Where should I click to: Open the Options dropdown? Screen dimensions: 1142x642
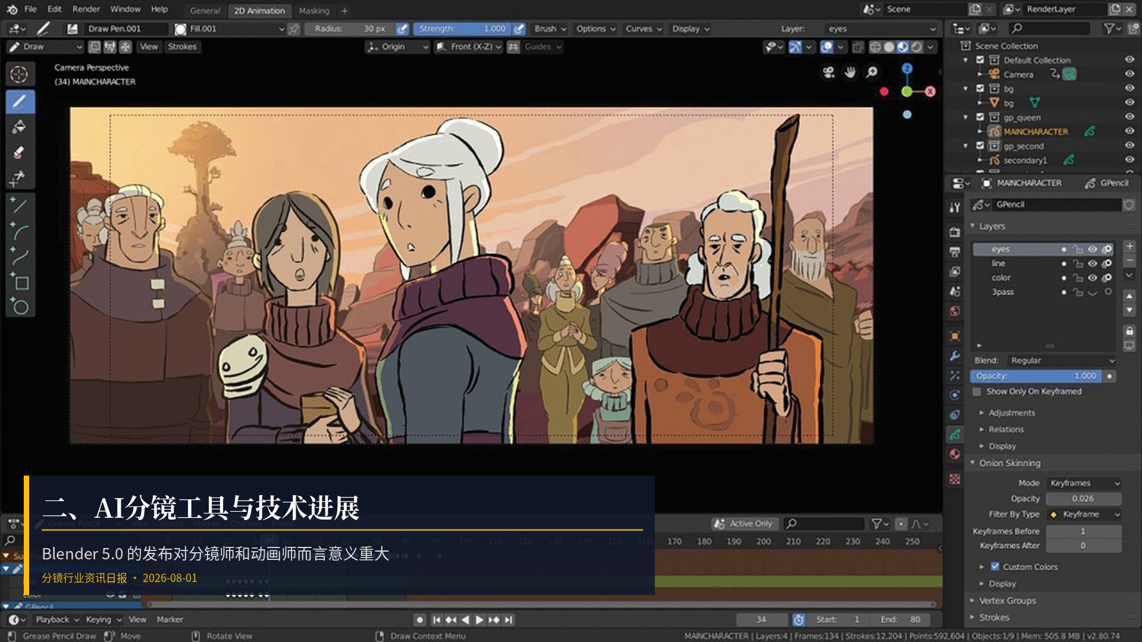pyautogui.click(x=595, y=29)
